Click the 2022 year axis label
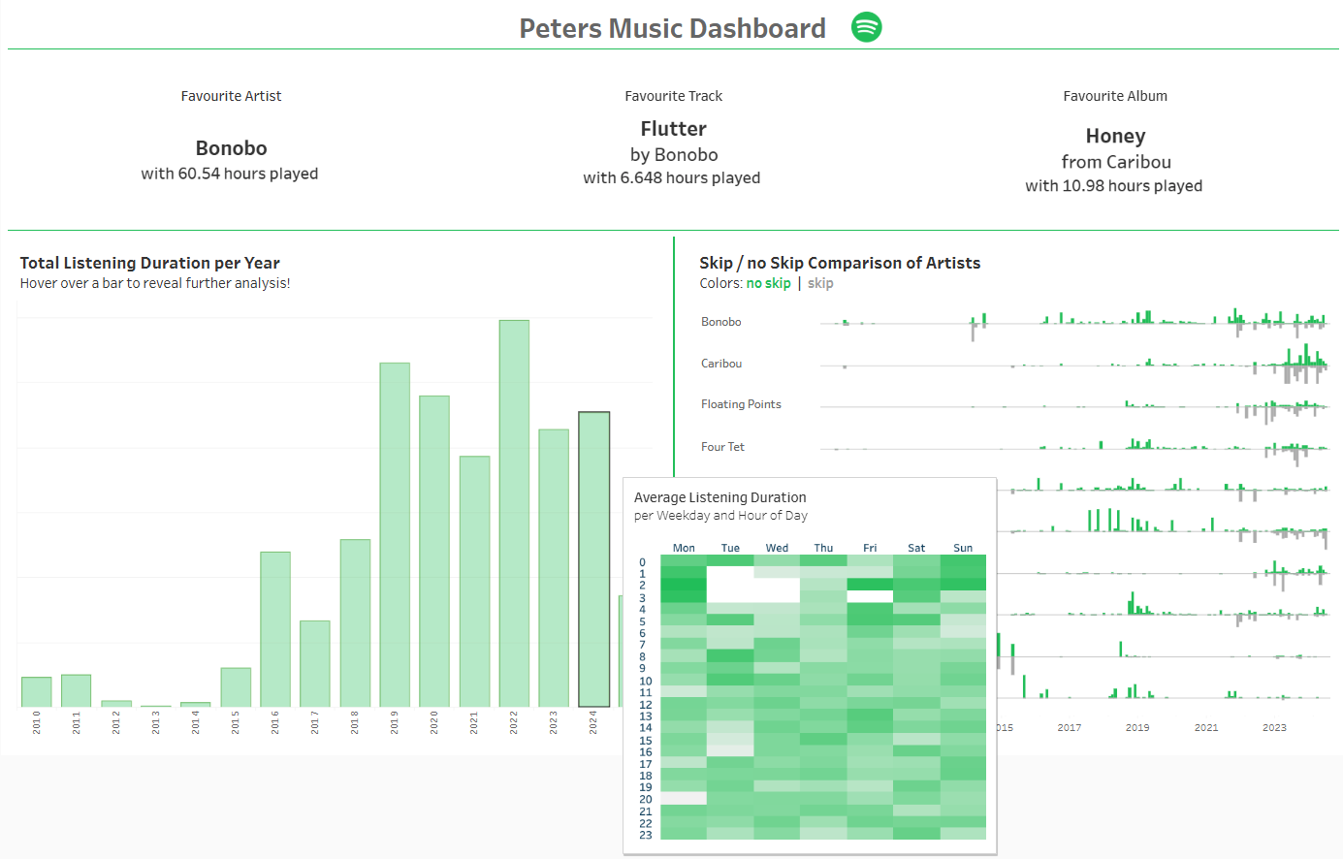The height and width of the screenshot is (859, 1343). [514, 722]
